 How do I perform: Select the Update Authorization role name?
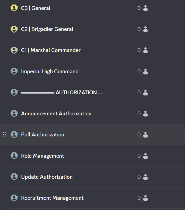tap(47, 177)
